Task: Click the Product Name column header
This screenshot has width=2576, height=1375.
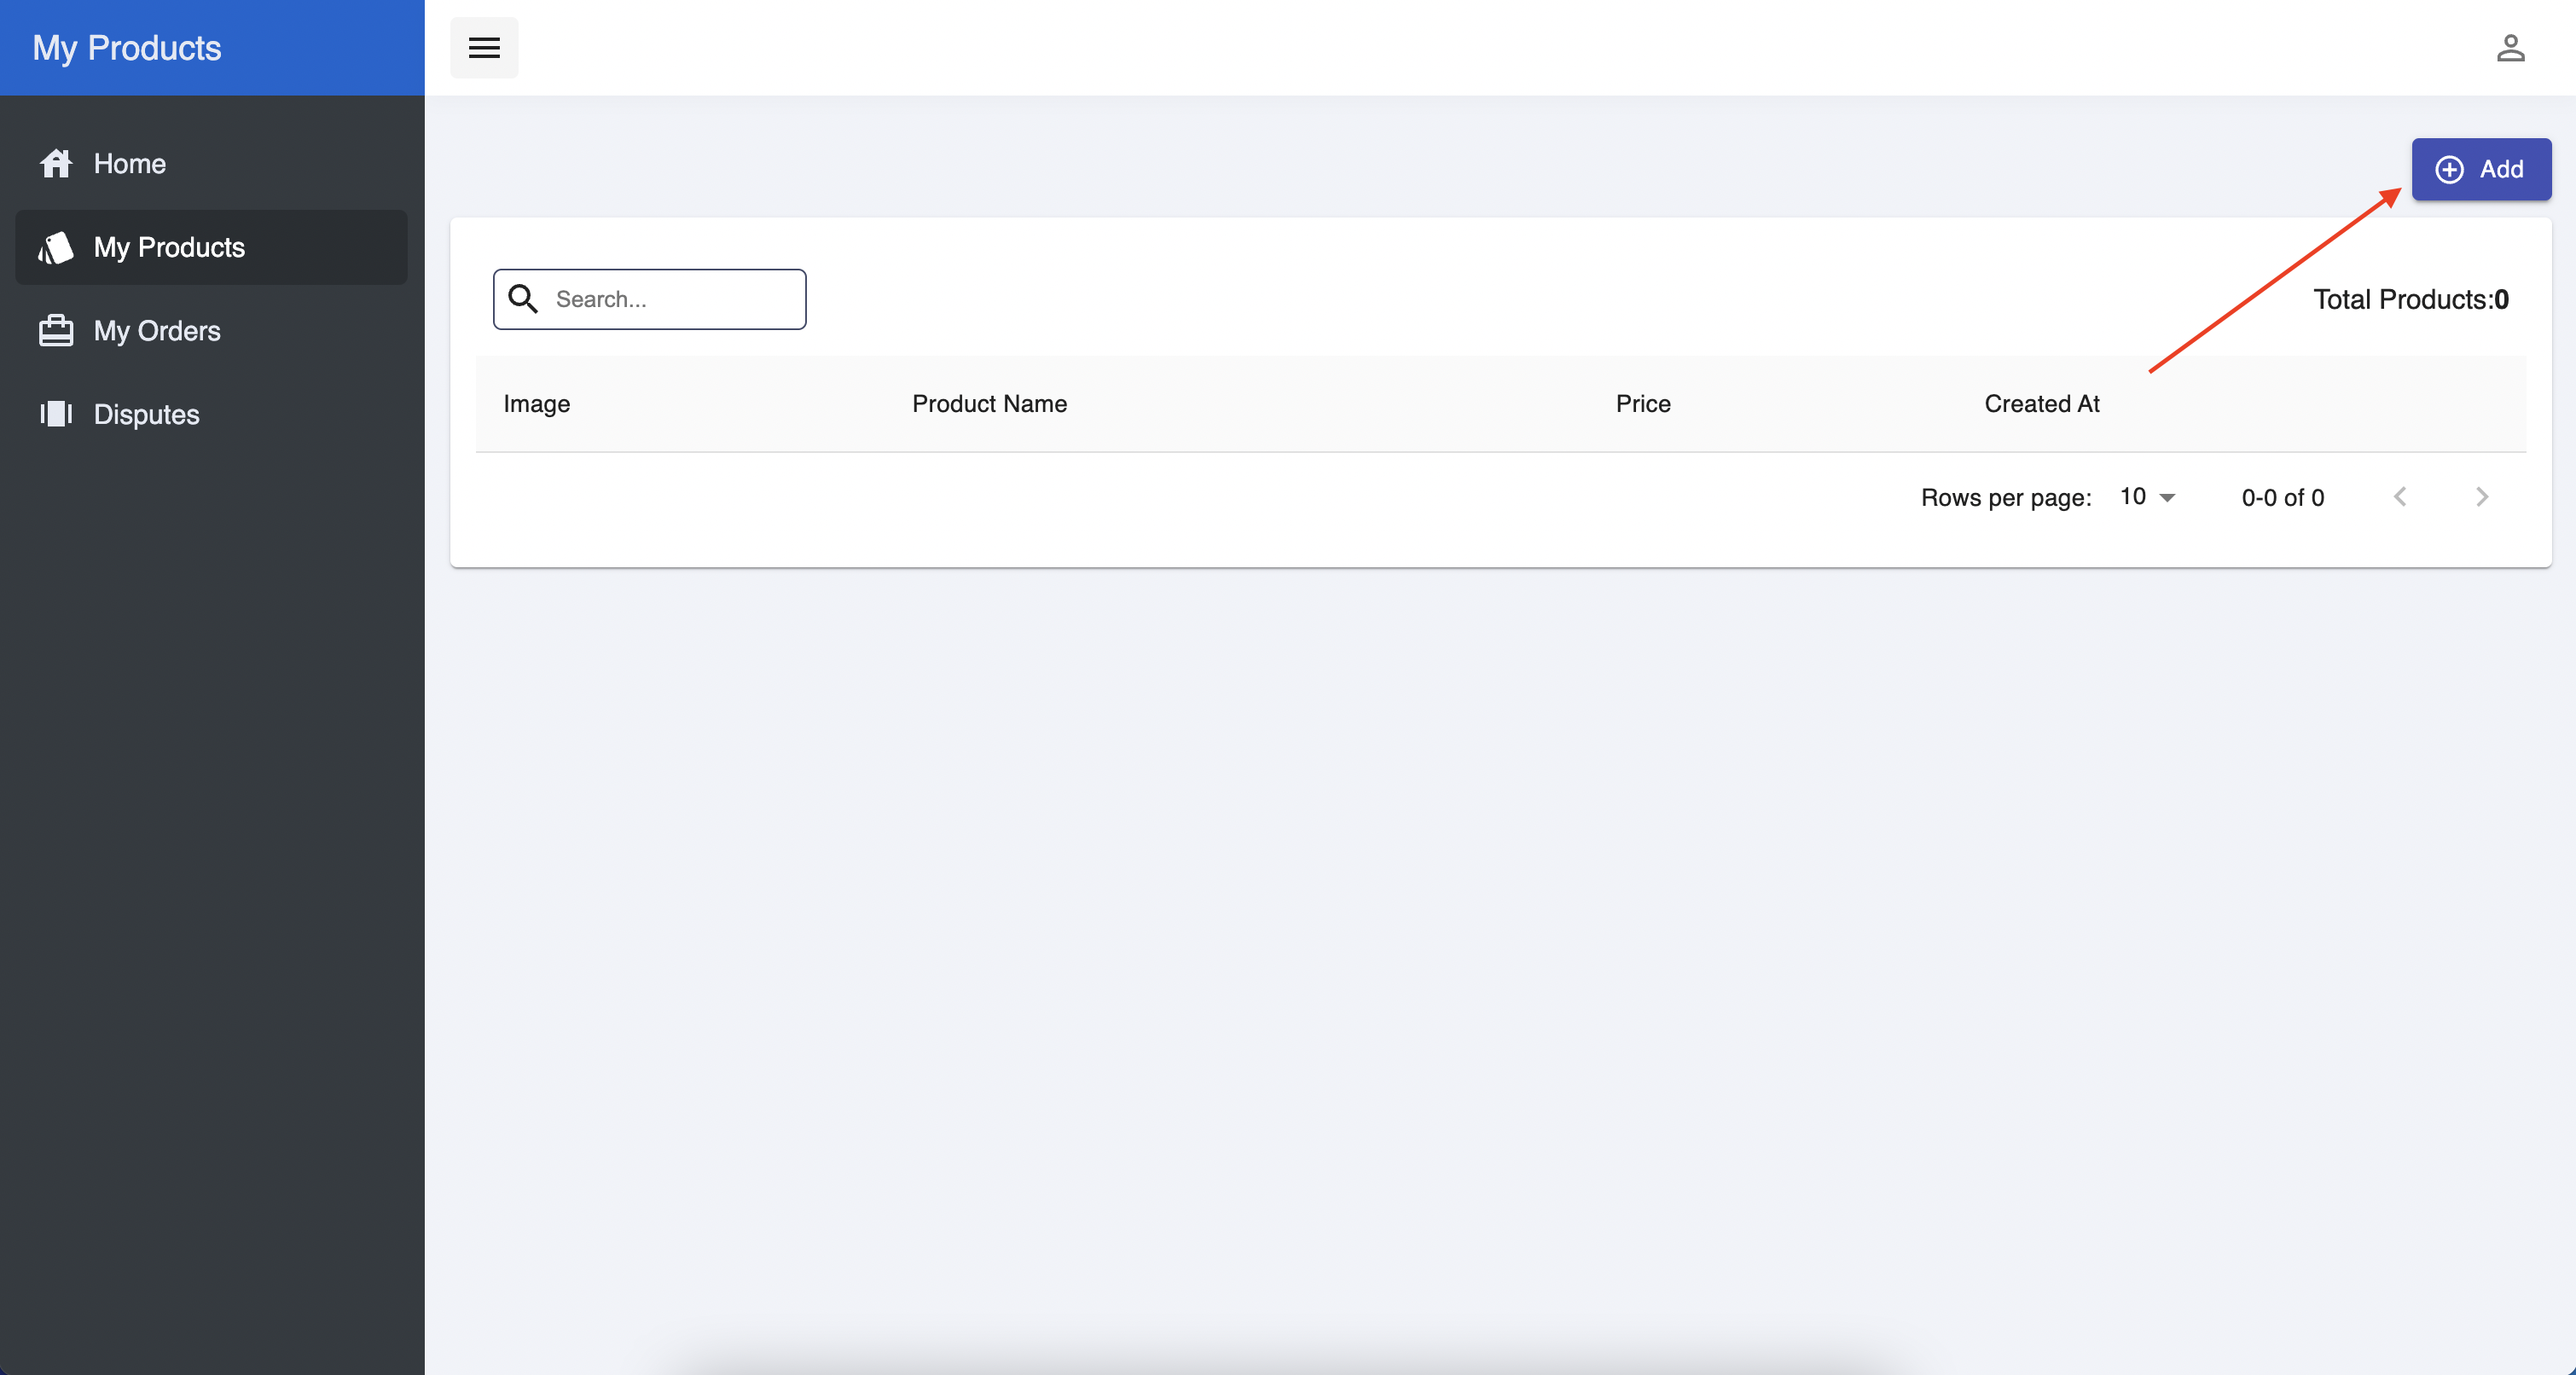Action: 989,404
